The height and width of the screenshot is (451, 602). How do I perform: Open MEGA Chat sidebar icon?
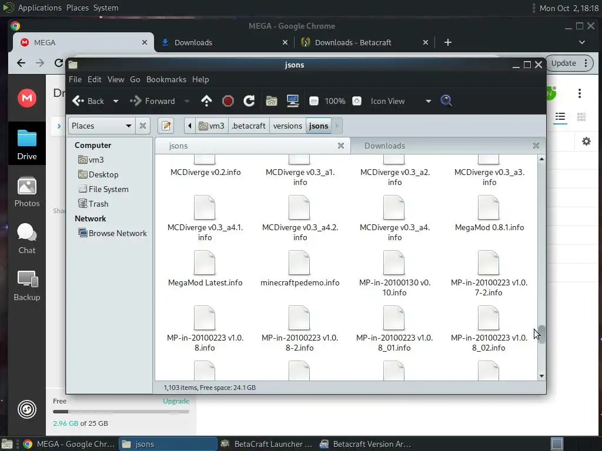(x=27, y=239)
